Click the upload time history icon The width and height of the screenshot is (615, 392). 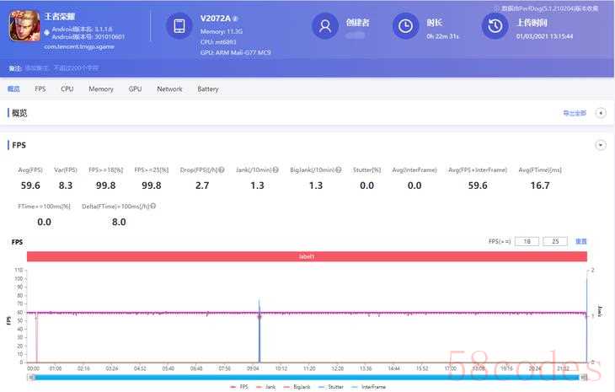[x=495, y=26]
